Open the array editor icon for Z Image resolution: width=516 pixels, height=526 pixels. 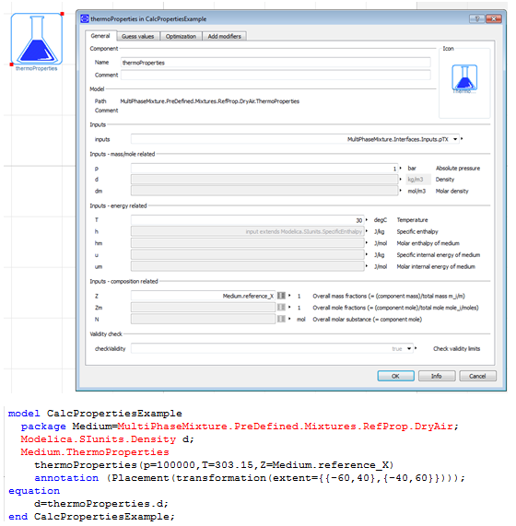click(x=281, y=296)
